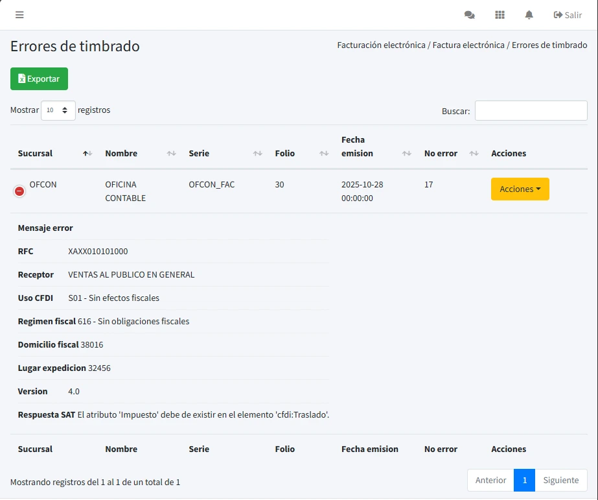The image size is (598, 500).
Task: Export records with Exportar button
Action: pos(39,79)
